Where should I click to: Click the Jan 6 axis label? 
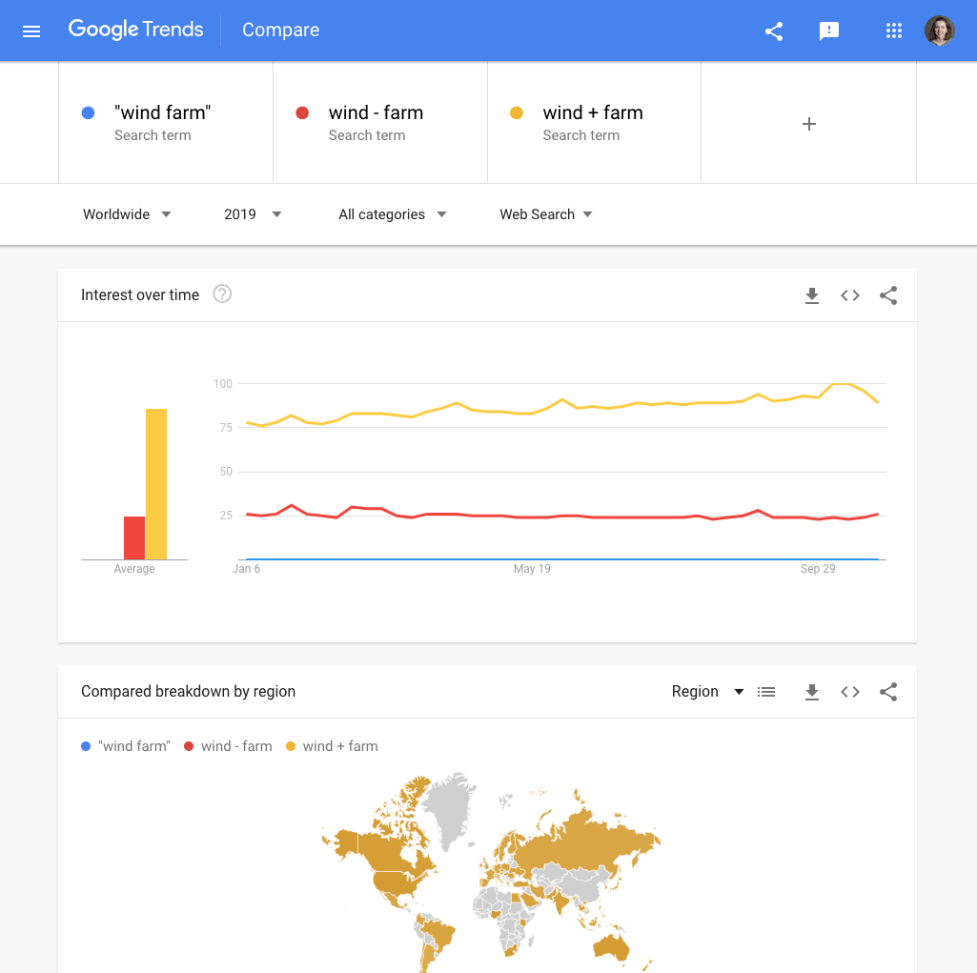[246, 569]
